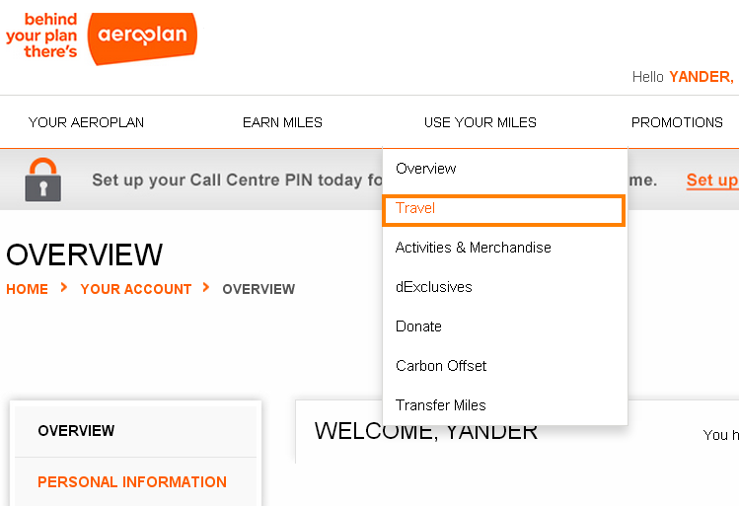Open the EARN MILES menu
Viewport: 739px width, 506px height.
click(282, 122)
